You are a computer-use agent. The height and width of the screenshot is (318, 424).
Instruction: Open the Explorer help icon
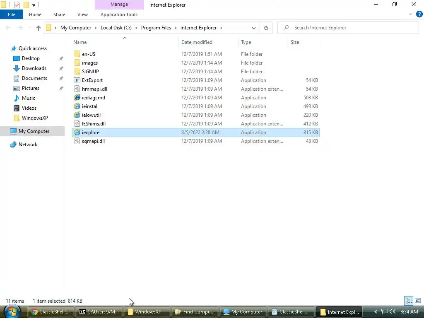pyautogui.click(x=419, y=14)
